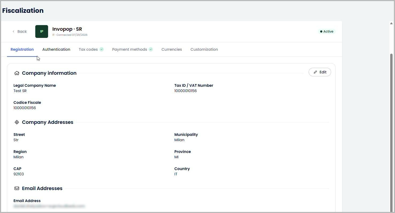Select the Registration tab

pyautogui.click(x=22, y=49)
